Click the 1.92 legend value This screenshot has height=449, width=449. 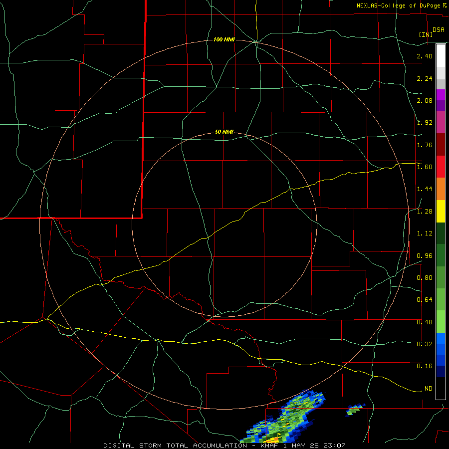pos(425,123)
